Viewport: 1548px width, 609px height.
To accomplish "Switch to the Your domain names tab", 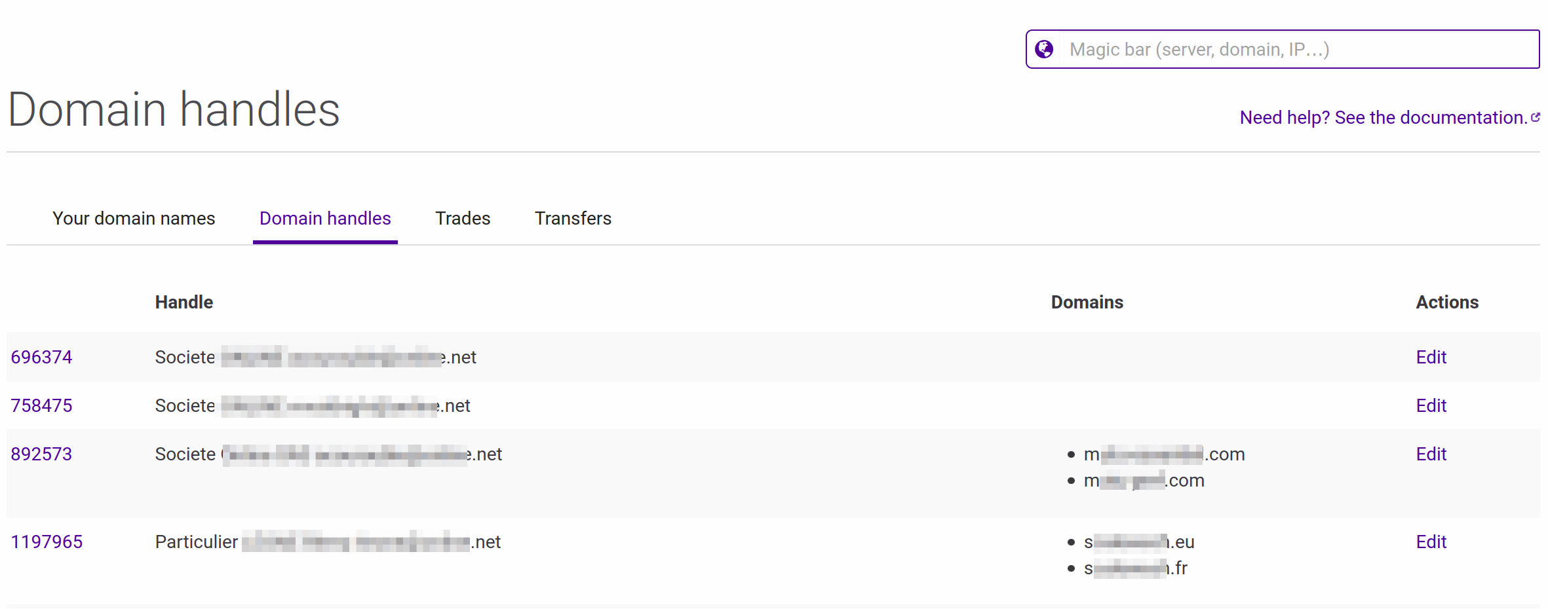I will tap(134, 218).
